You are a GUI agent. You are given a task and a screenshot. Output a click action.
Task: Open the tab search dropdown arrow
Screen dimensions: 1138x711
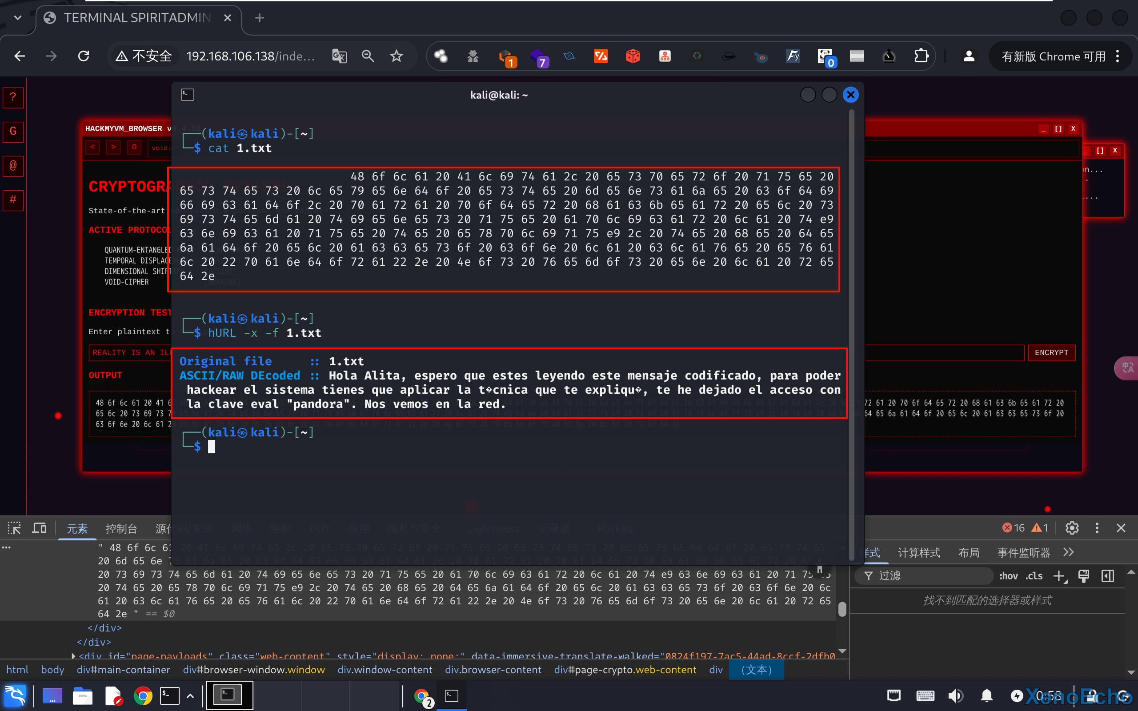coord(18,18)
